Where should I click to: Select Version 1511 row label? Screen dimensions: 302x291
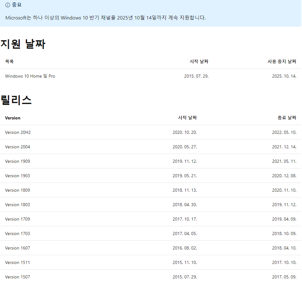18,263
